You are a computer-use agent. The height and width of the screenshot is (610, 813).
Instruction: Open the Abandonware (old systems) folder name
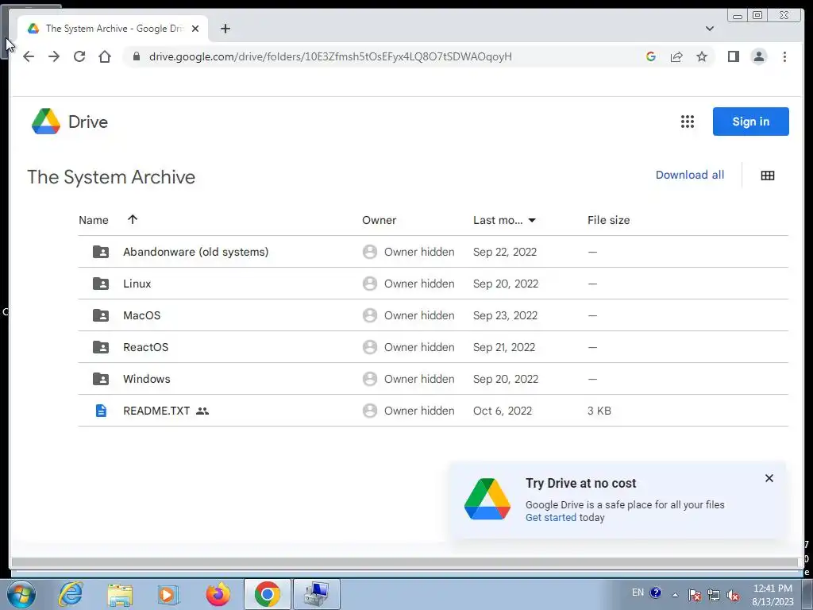(x=195, y=252)
